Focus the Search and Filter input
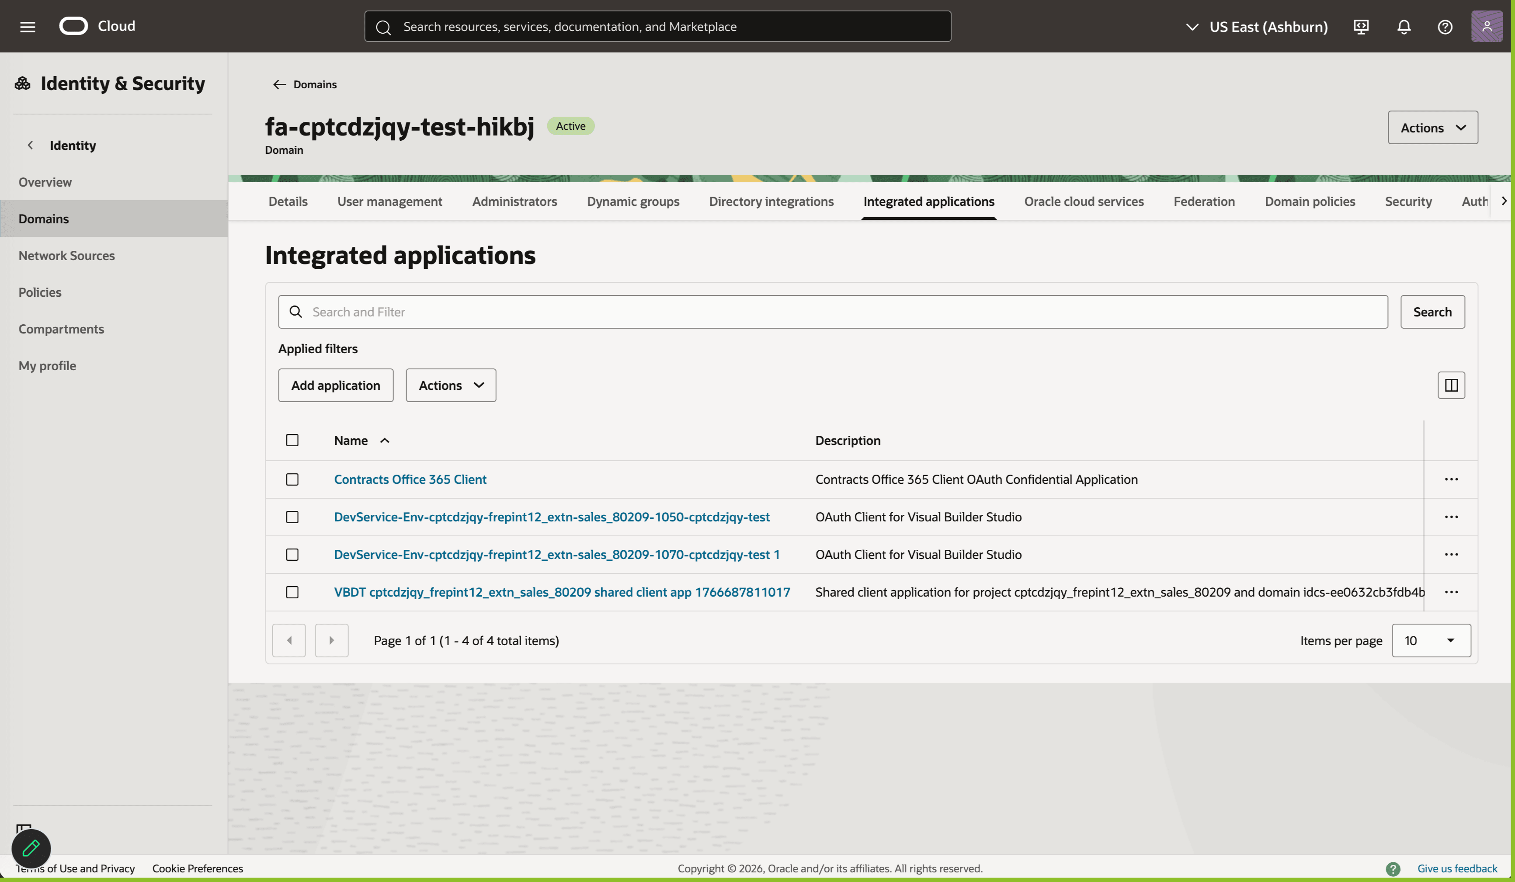 tap(833, 312)
